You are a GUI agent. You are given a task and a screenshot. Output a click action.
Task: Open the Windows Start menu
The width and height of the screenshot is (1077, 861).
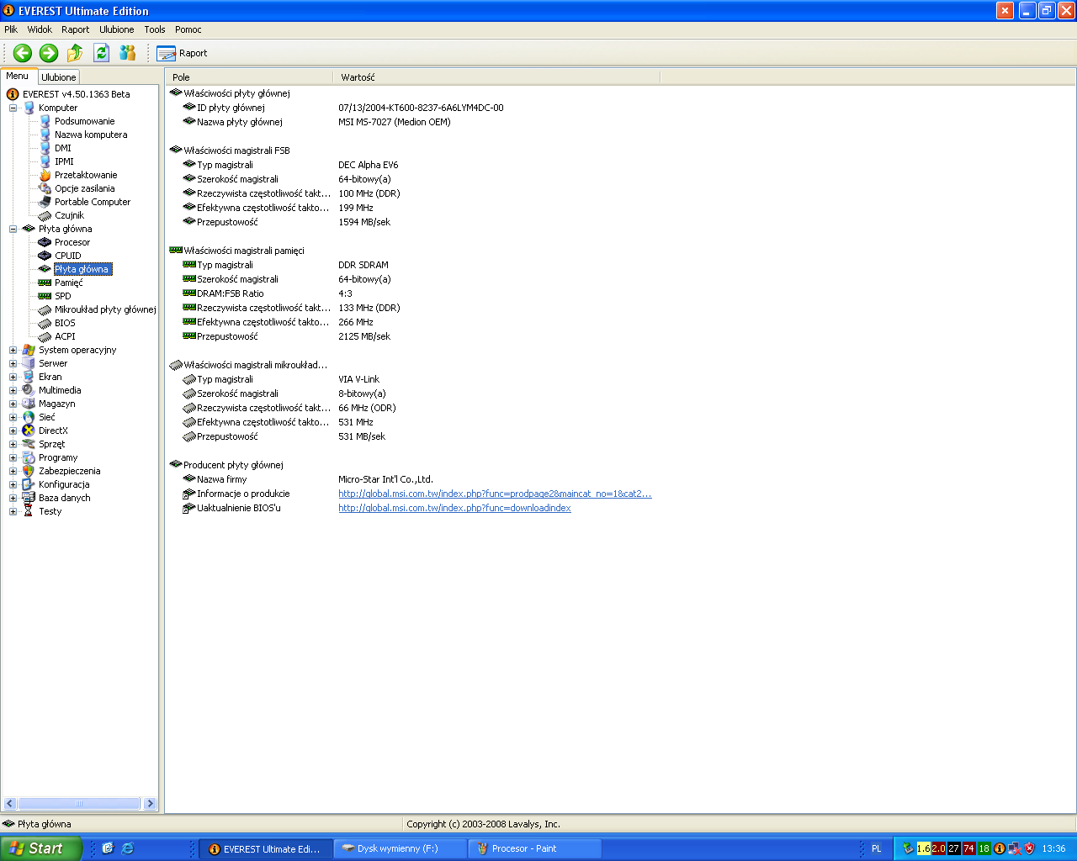tap(41, 848)
